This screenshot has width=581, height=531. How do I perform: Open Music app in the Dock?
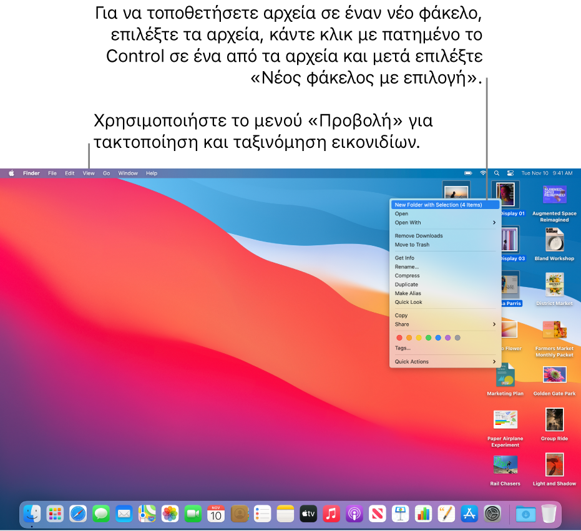tap(331, 514)
